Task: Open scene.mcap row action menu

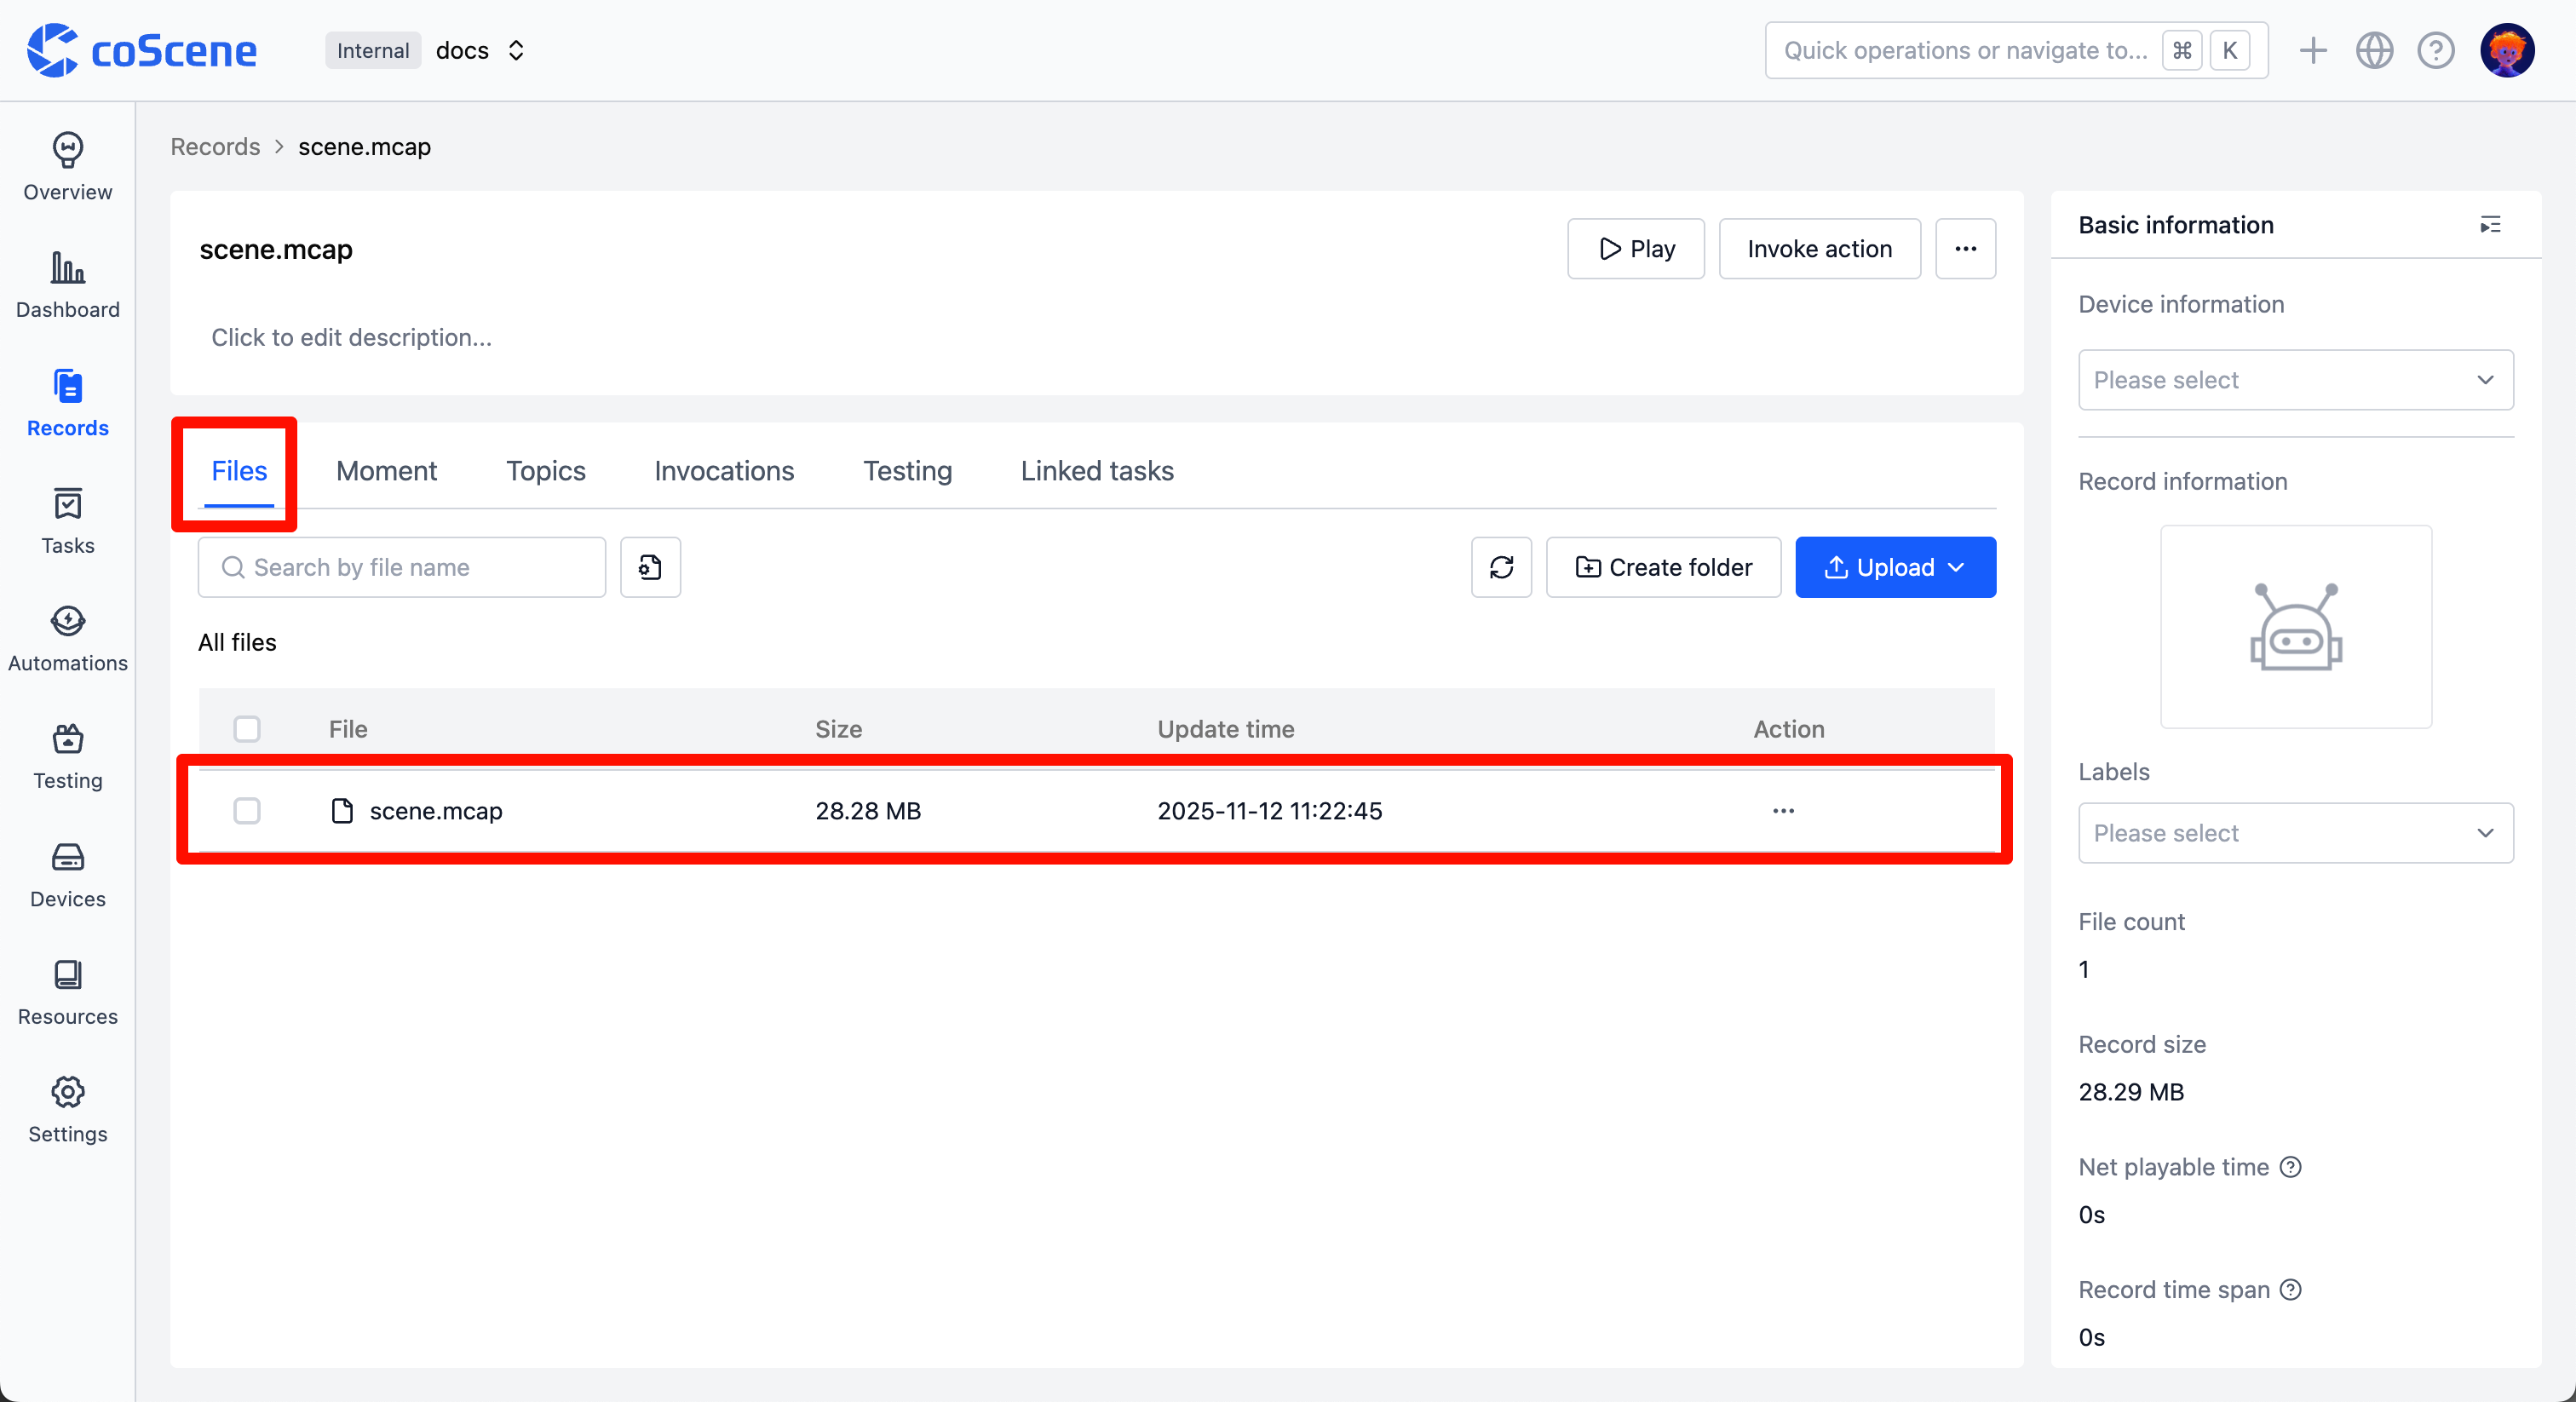Action: point(1783,810)
